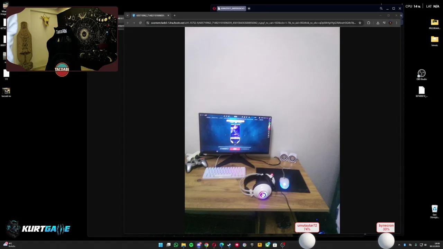Screen dimensions: 443x249
Task: Open File Explorer from the taskbar
Action: click(x=184, y=245)
